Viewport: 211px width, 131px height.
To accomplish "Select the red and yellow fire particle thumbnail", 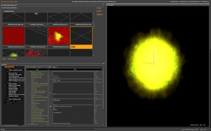I will pyautogui.click(x=59, y=36).
